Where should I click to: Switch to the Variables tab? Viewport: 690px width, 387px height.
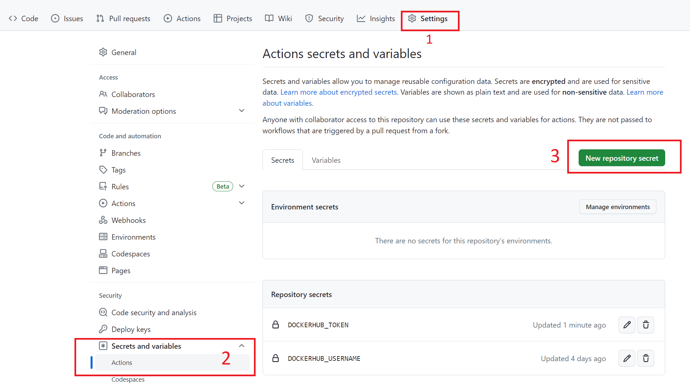pos(326,160)
